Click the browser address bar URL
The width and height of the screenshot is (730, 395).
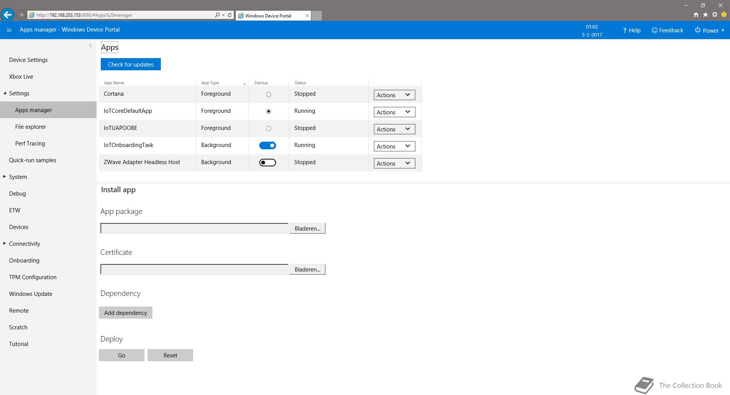pos(84,15)
